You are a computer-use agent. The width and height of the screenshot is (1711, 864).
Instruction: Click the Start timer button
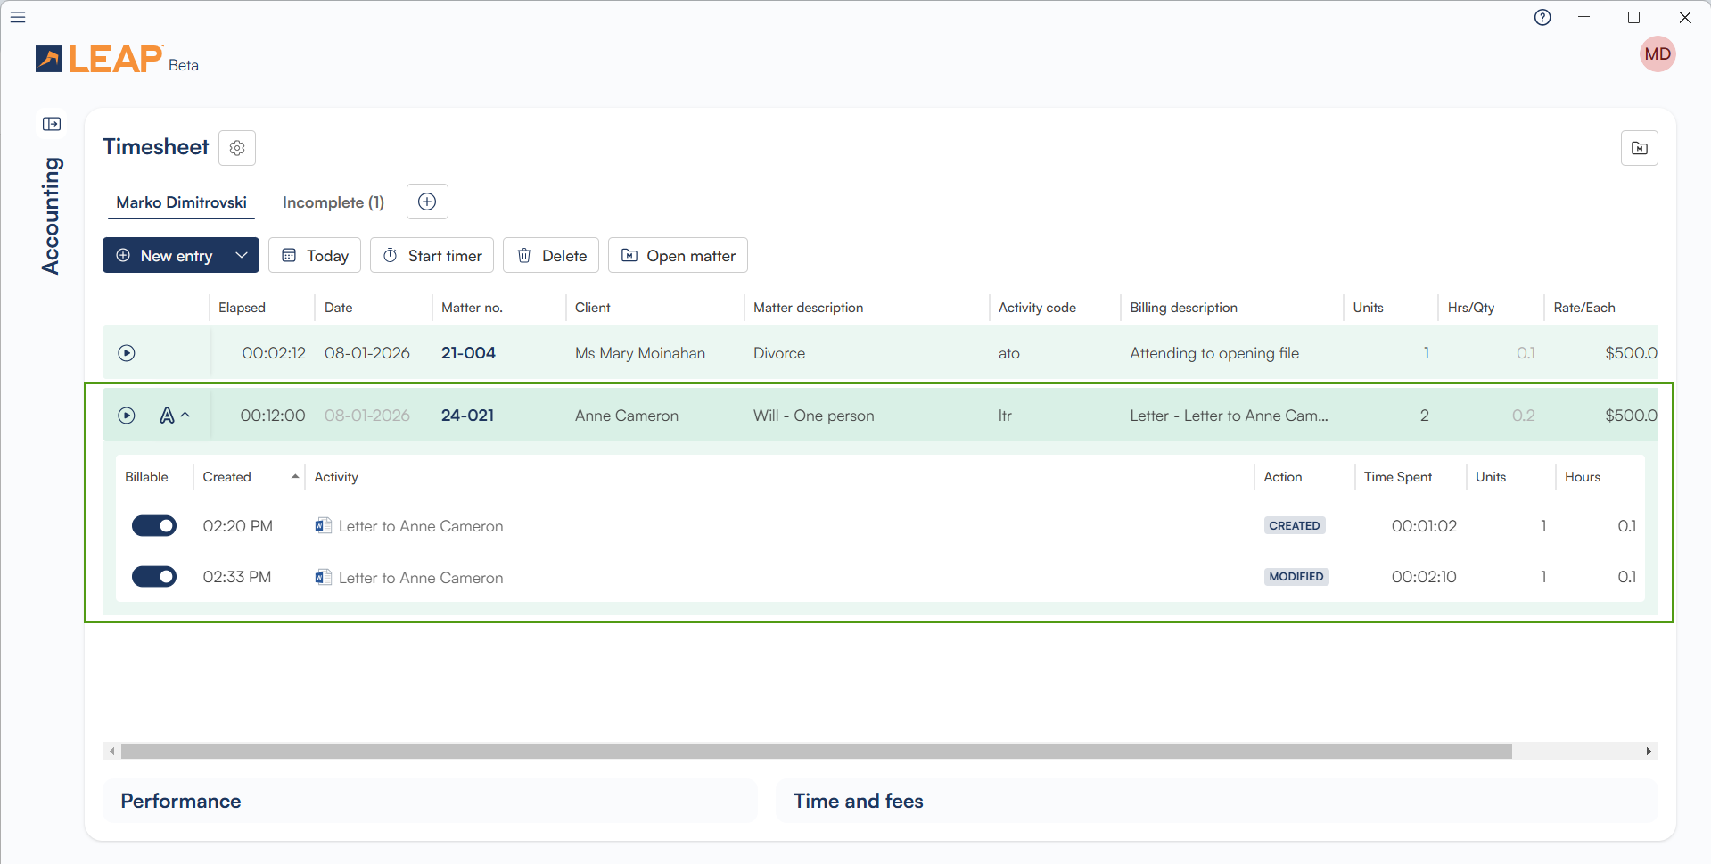432,256
